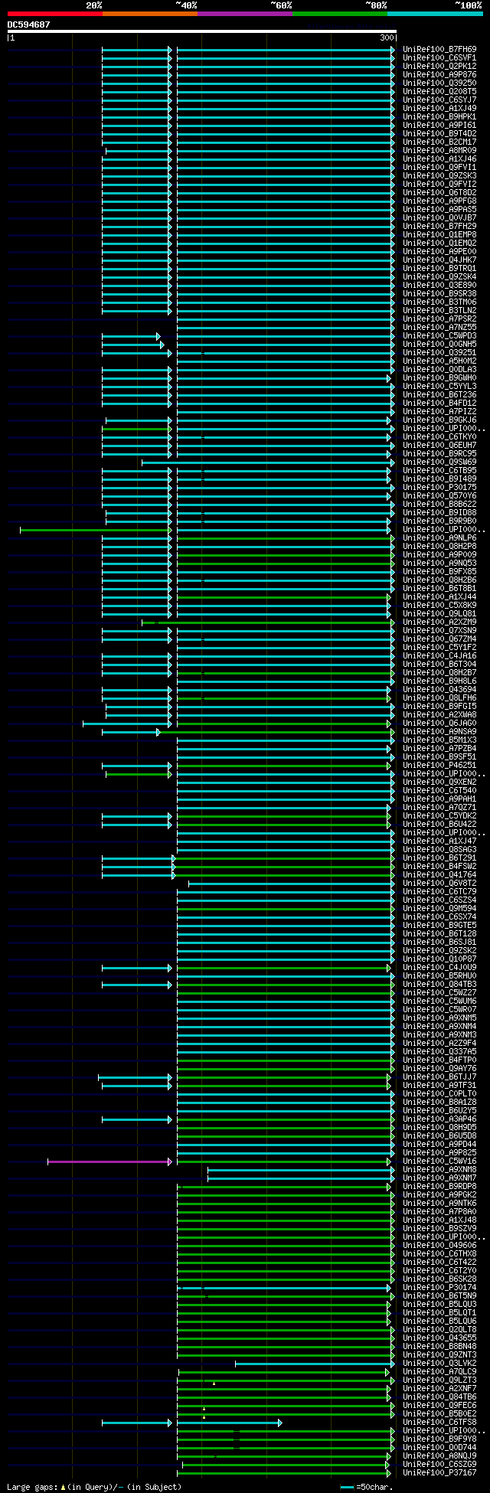Select the UniRef100_B9HPK1 label
This screenshot has height=1493, width=490.
tap(439, 116)
